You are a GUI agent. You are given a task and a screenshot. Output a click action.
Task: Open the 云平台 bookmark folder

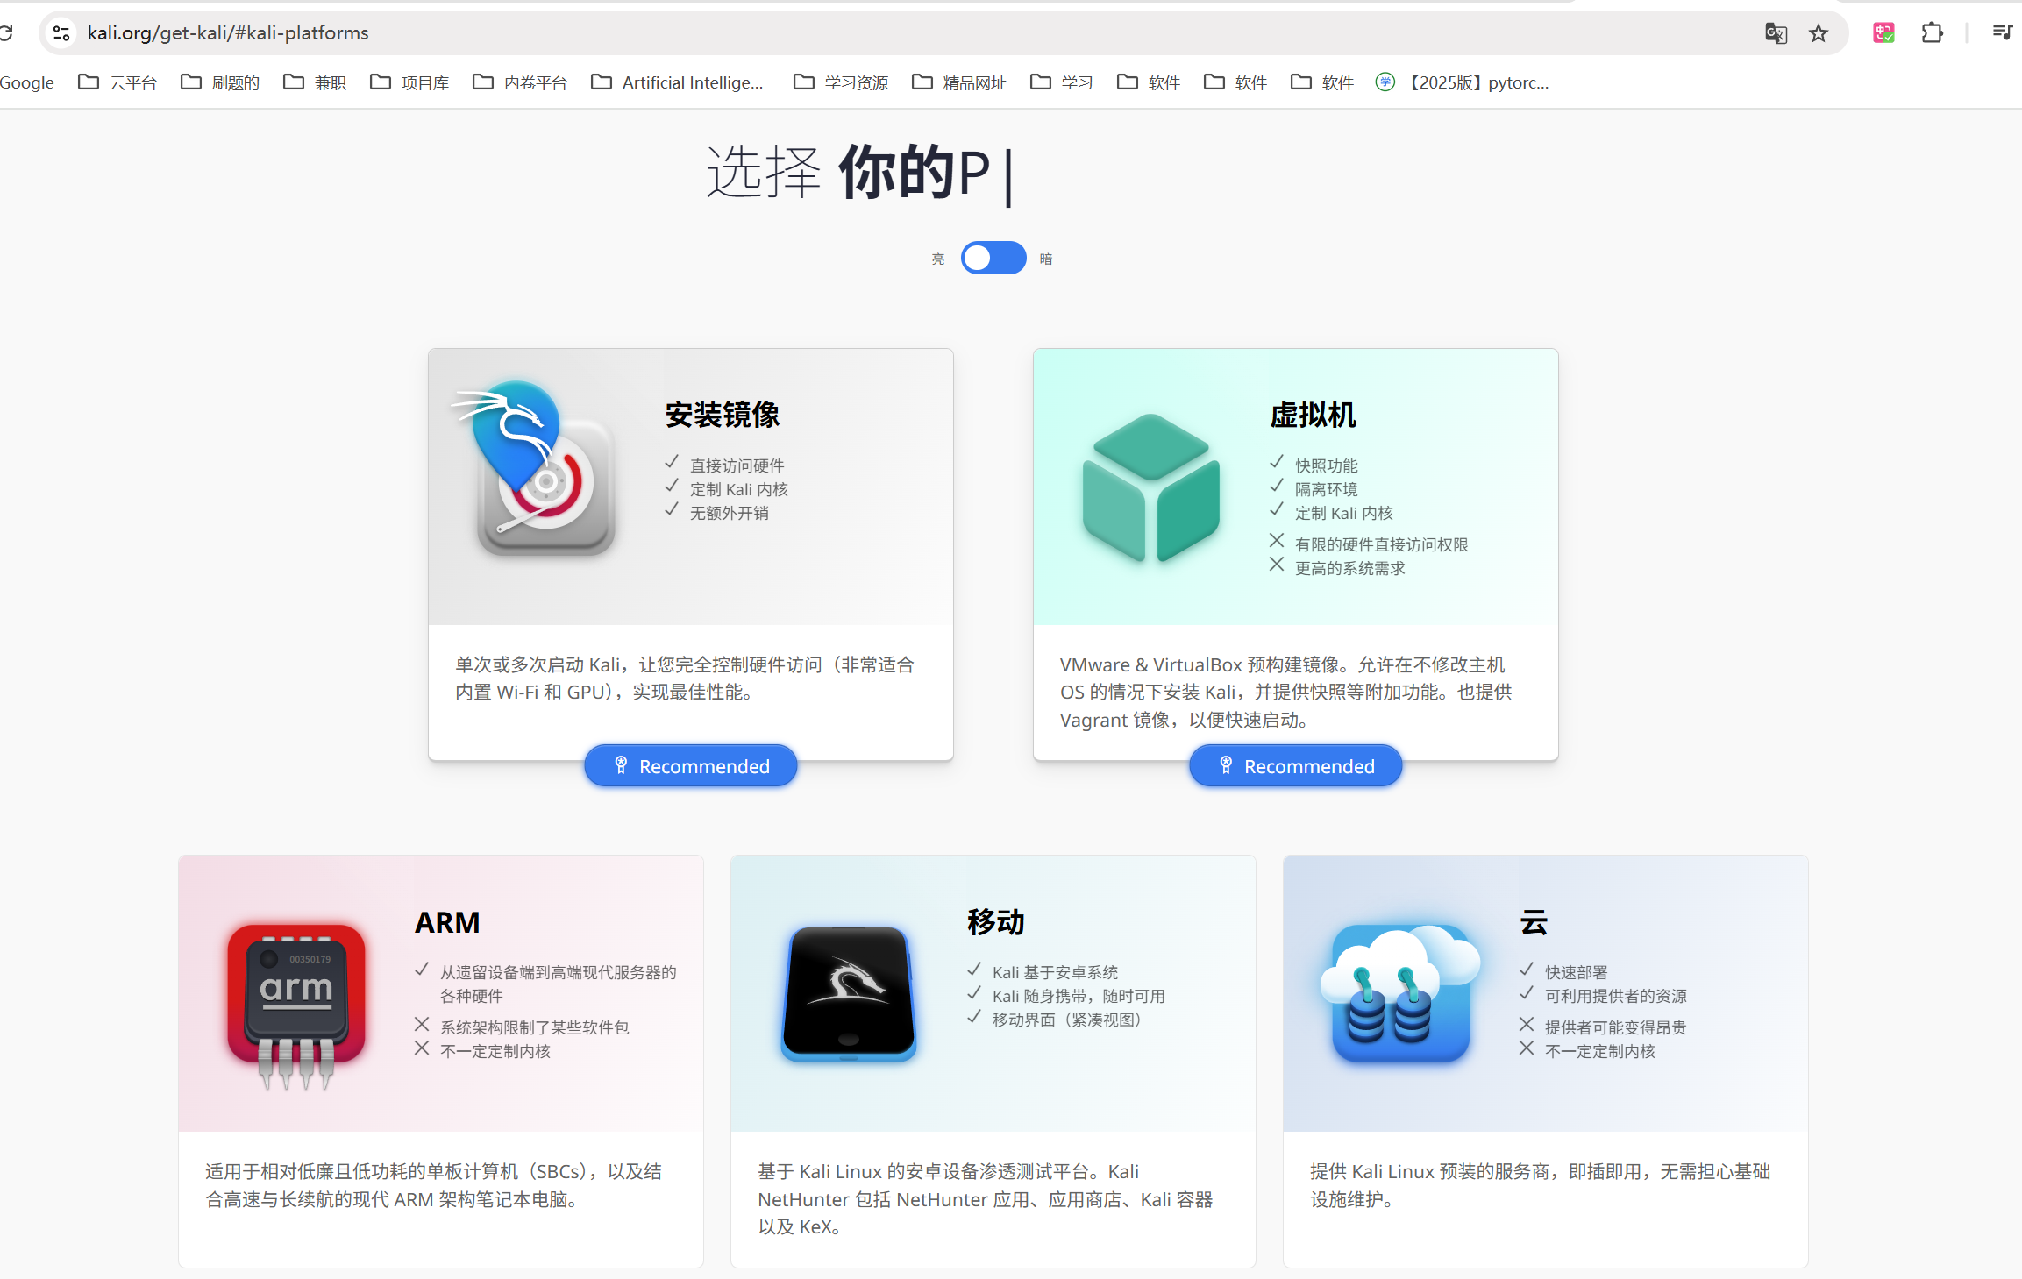point(117,82)
